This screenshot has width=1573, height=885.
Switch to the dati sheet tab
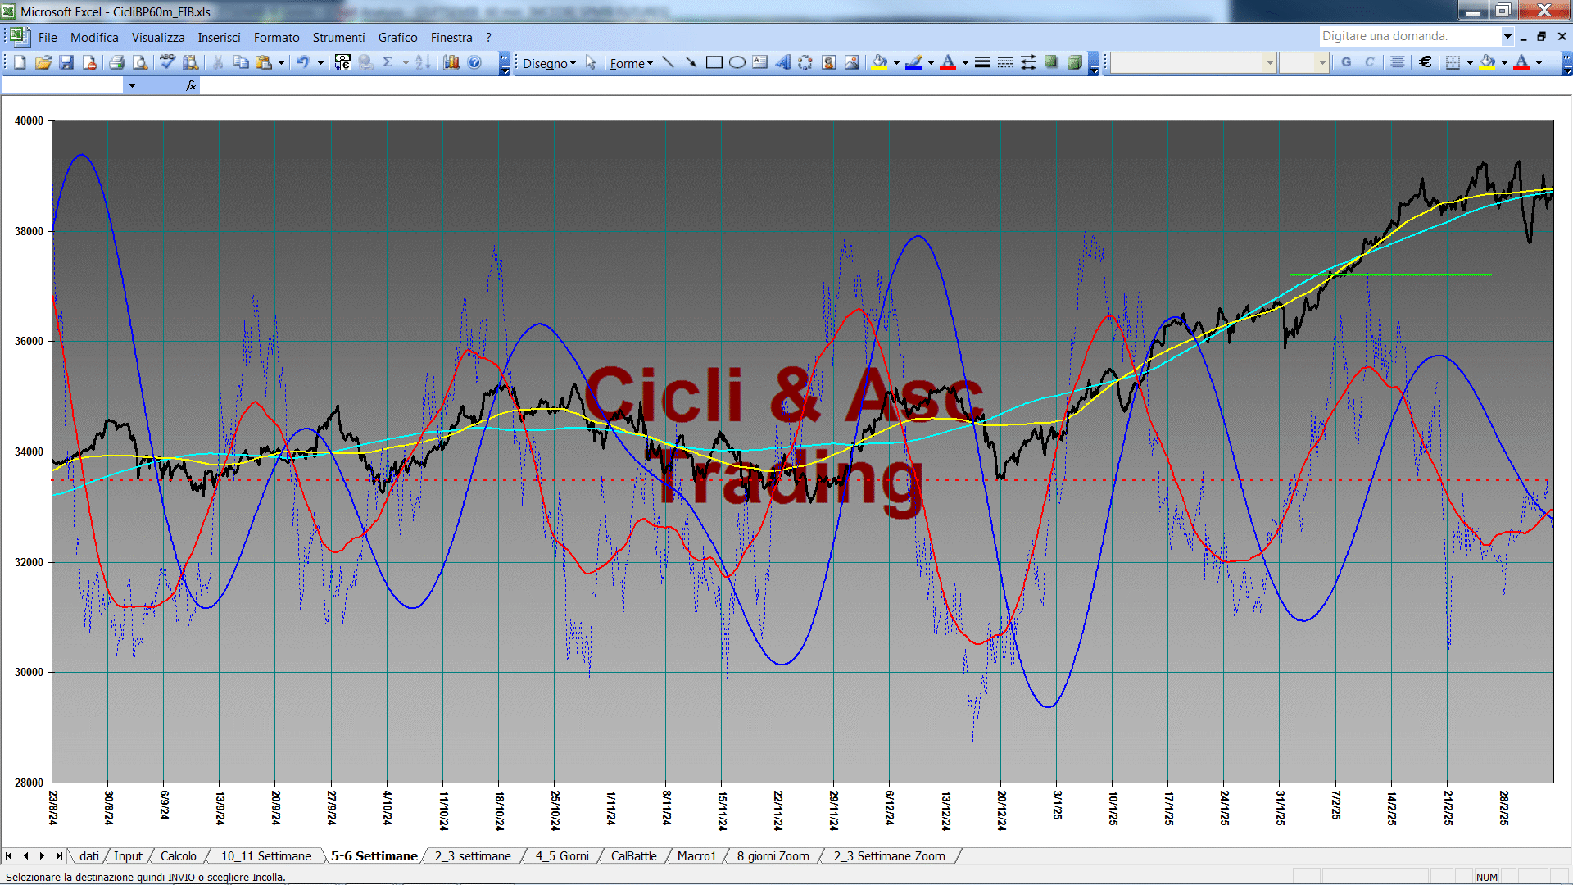point(88,855)
